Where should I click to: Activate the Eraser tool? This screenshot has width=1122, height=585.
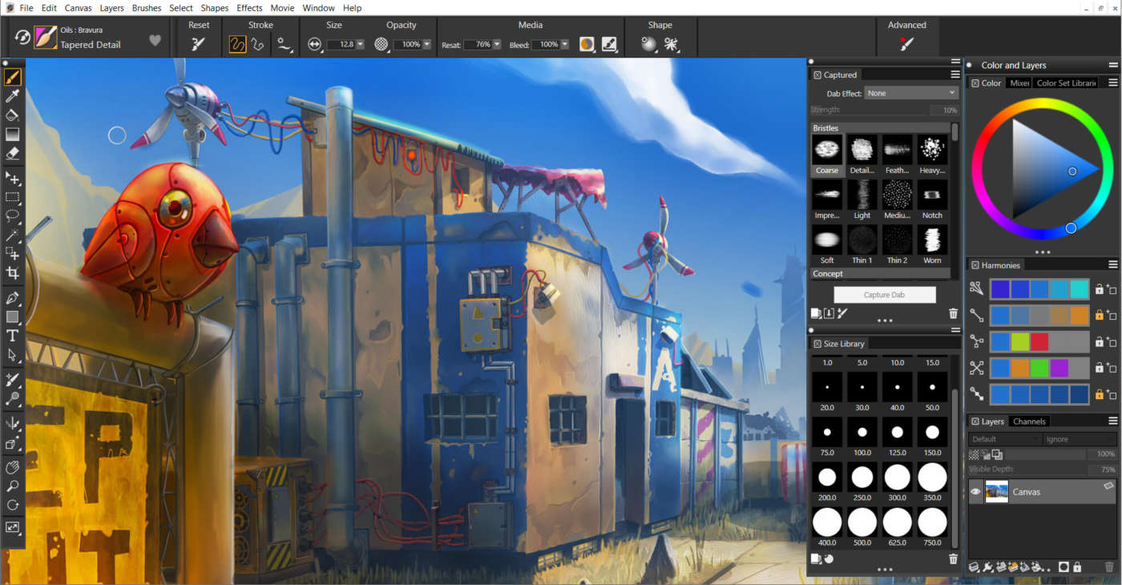pos(12,153)
